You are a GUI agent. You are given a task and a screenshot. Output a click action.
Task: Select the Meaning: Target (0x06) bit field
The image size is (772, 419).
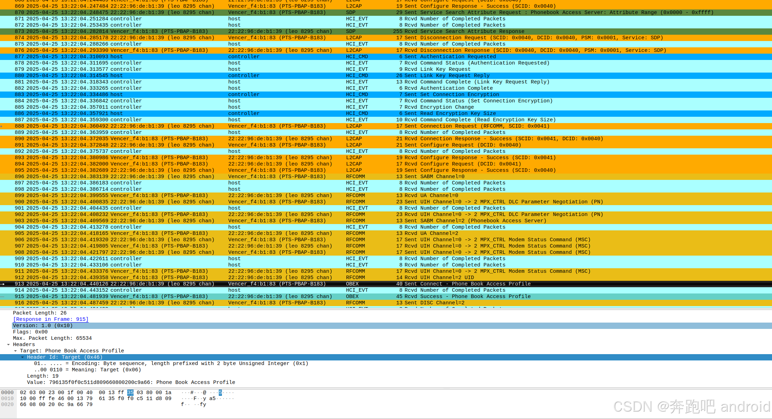coord(88,370)
